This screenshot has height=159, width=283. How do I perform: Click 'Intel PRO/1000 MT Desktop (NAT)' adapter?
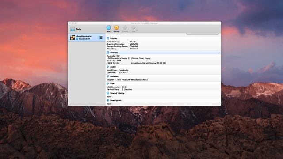132,80
